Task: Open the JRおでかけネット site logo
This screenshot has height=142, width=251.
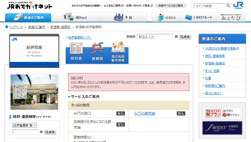Action: pyautogui.click(x=29, y=5)
